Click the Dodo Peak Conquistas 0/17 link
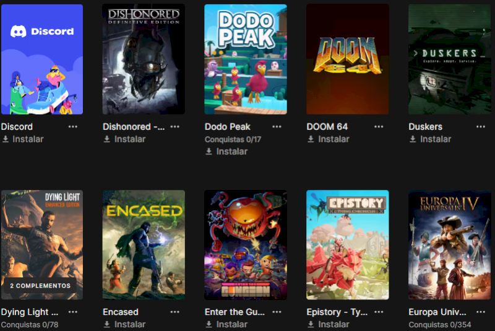The height and width of the screenshot is (331, 495). pos(233,139)
